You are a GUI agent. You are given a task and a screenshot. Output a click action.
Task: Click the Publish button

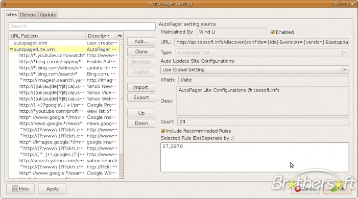(x=141, y=72)
